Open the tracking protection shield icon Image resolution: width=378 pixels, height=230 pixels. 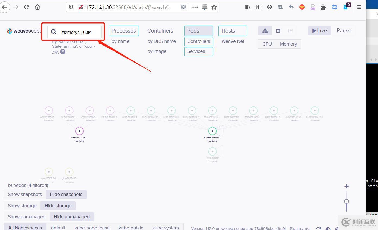pos(71,7)
